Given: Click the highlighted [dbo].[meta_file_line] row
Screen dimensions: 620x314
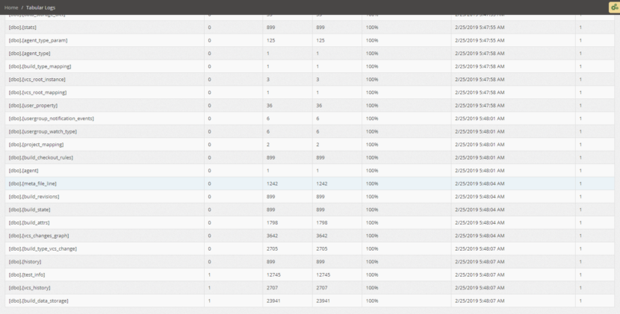Looking at the screenshot, I should tap(32, 183).
